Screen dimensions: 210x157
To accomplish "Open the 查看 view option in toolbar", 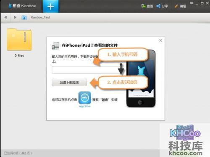I will click(x=147, y=6).
